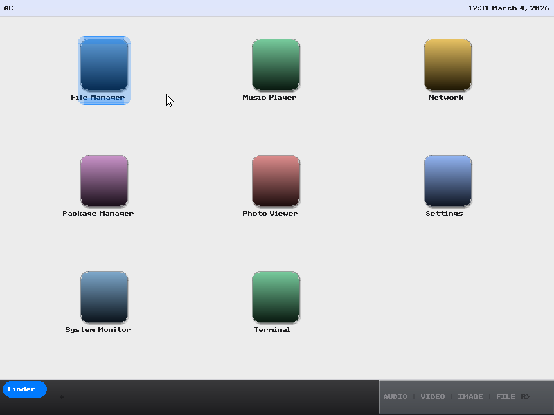The height and width of the screenshot is (415, 554).
Task: Open the File Manager application
Action: coord(104,64)
